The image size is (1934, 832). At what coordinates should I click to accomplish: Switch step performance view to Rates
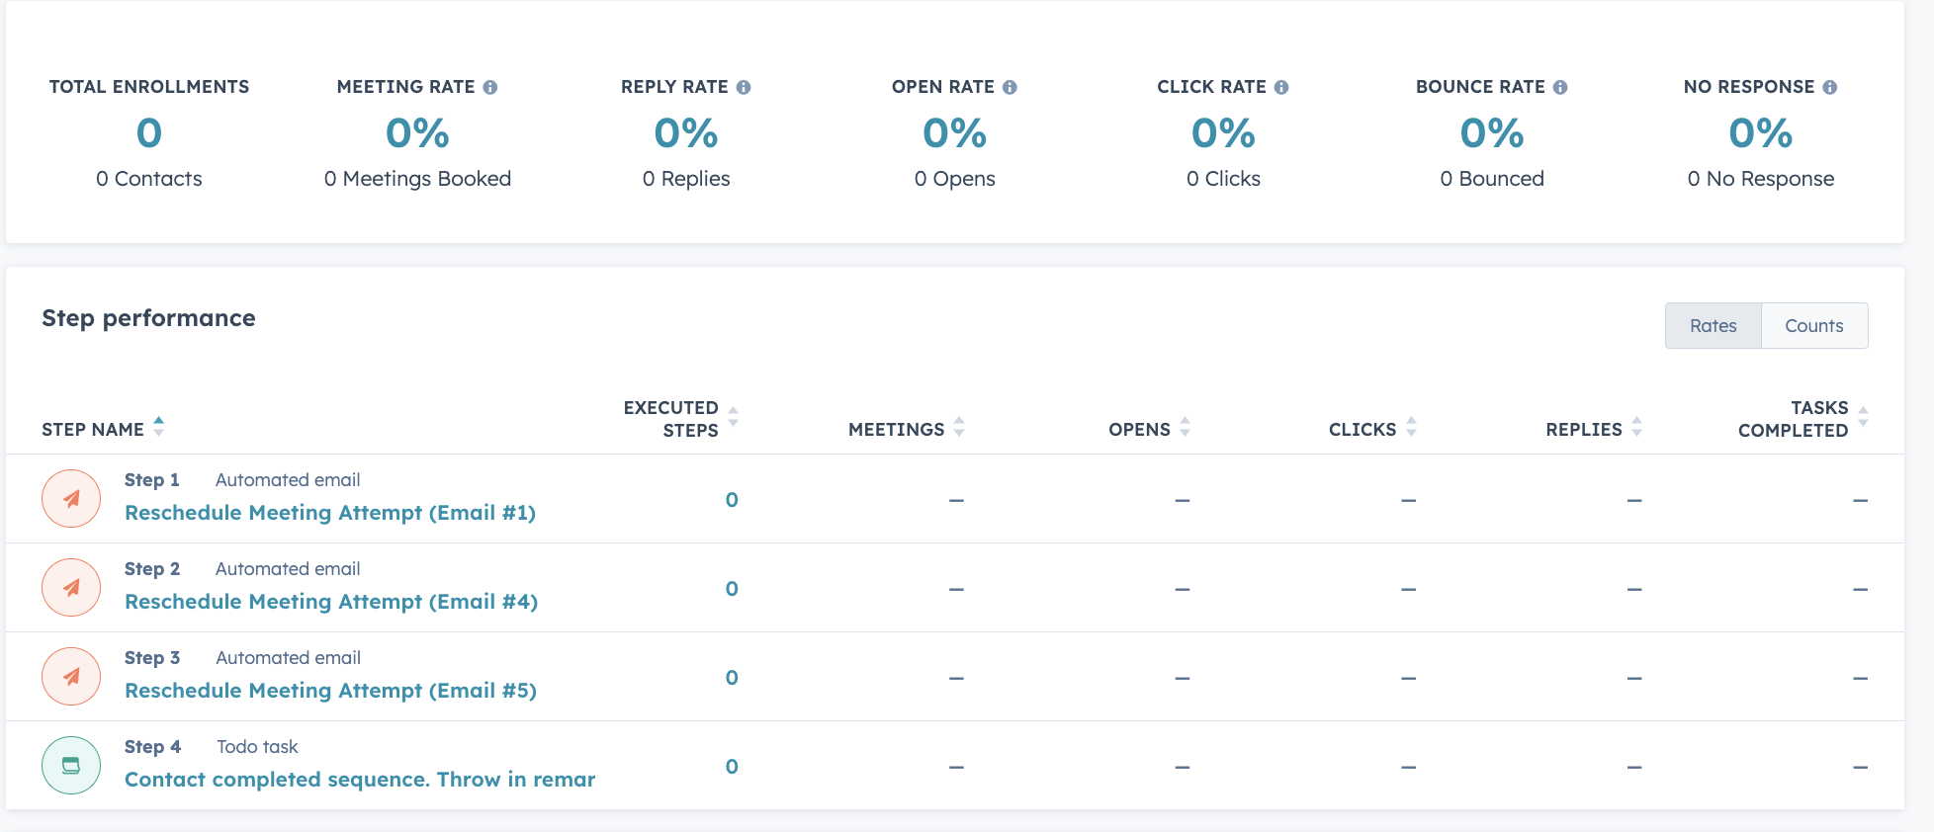click(x=1713, y=326)
